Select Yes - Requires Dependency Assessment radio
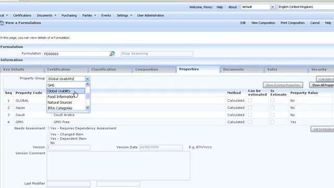The height and width of the screenshot is (188, 334). click(x=49, y=128)
